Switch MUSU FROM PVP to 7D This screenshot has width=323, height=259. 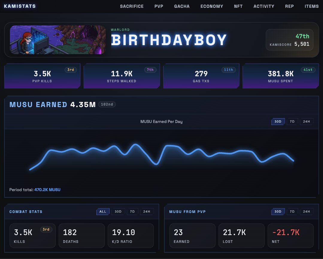292,211
